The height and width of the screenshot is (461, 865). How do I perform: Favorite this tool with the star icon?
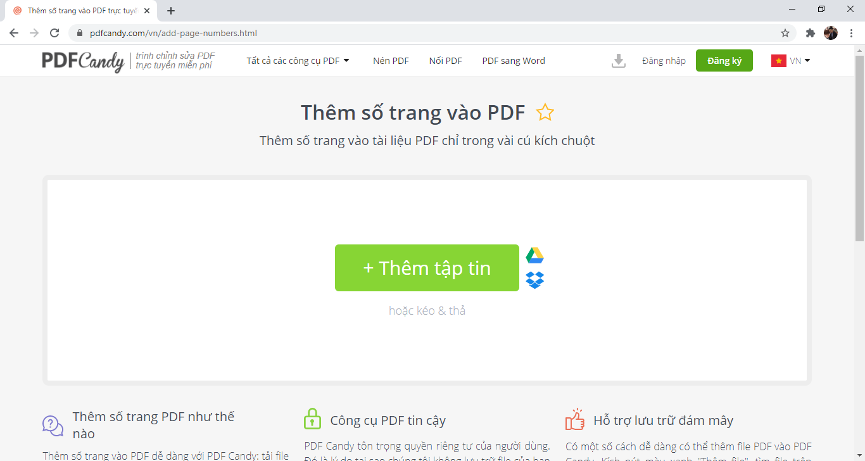(545, 113)
